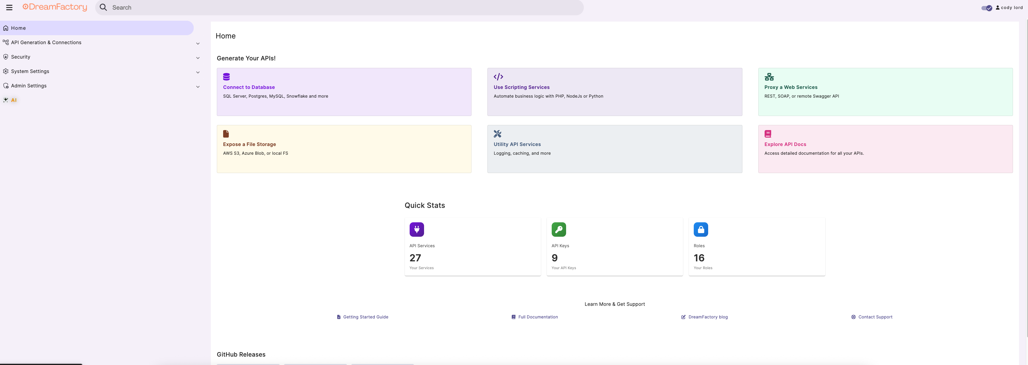Image resolution: width=1028 pixels, height=365 pixels.
Task: Click the DreamFactory blog edit icon
Action: point(684,317)
